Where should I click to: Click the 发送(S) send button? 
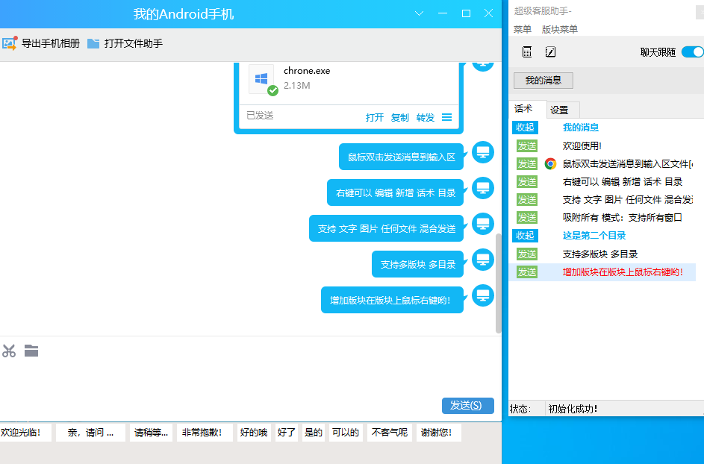point(467,405)
